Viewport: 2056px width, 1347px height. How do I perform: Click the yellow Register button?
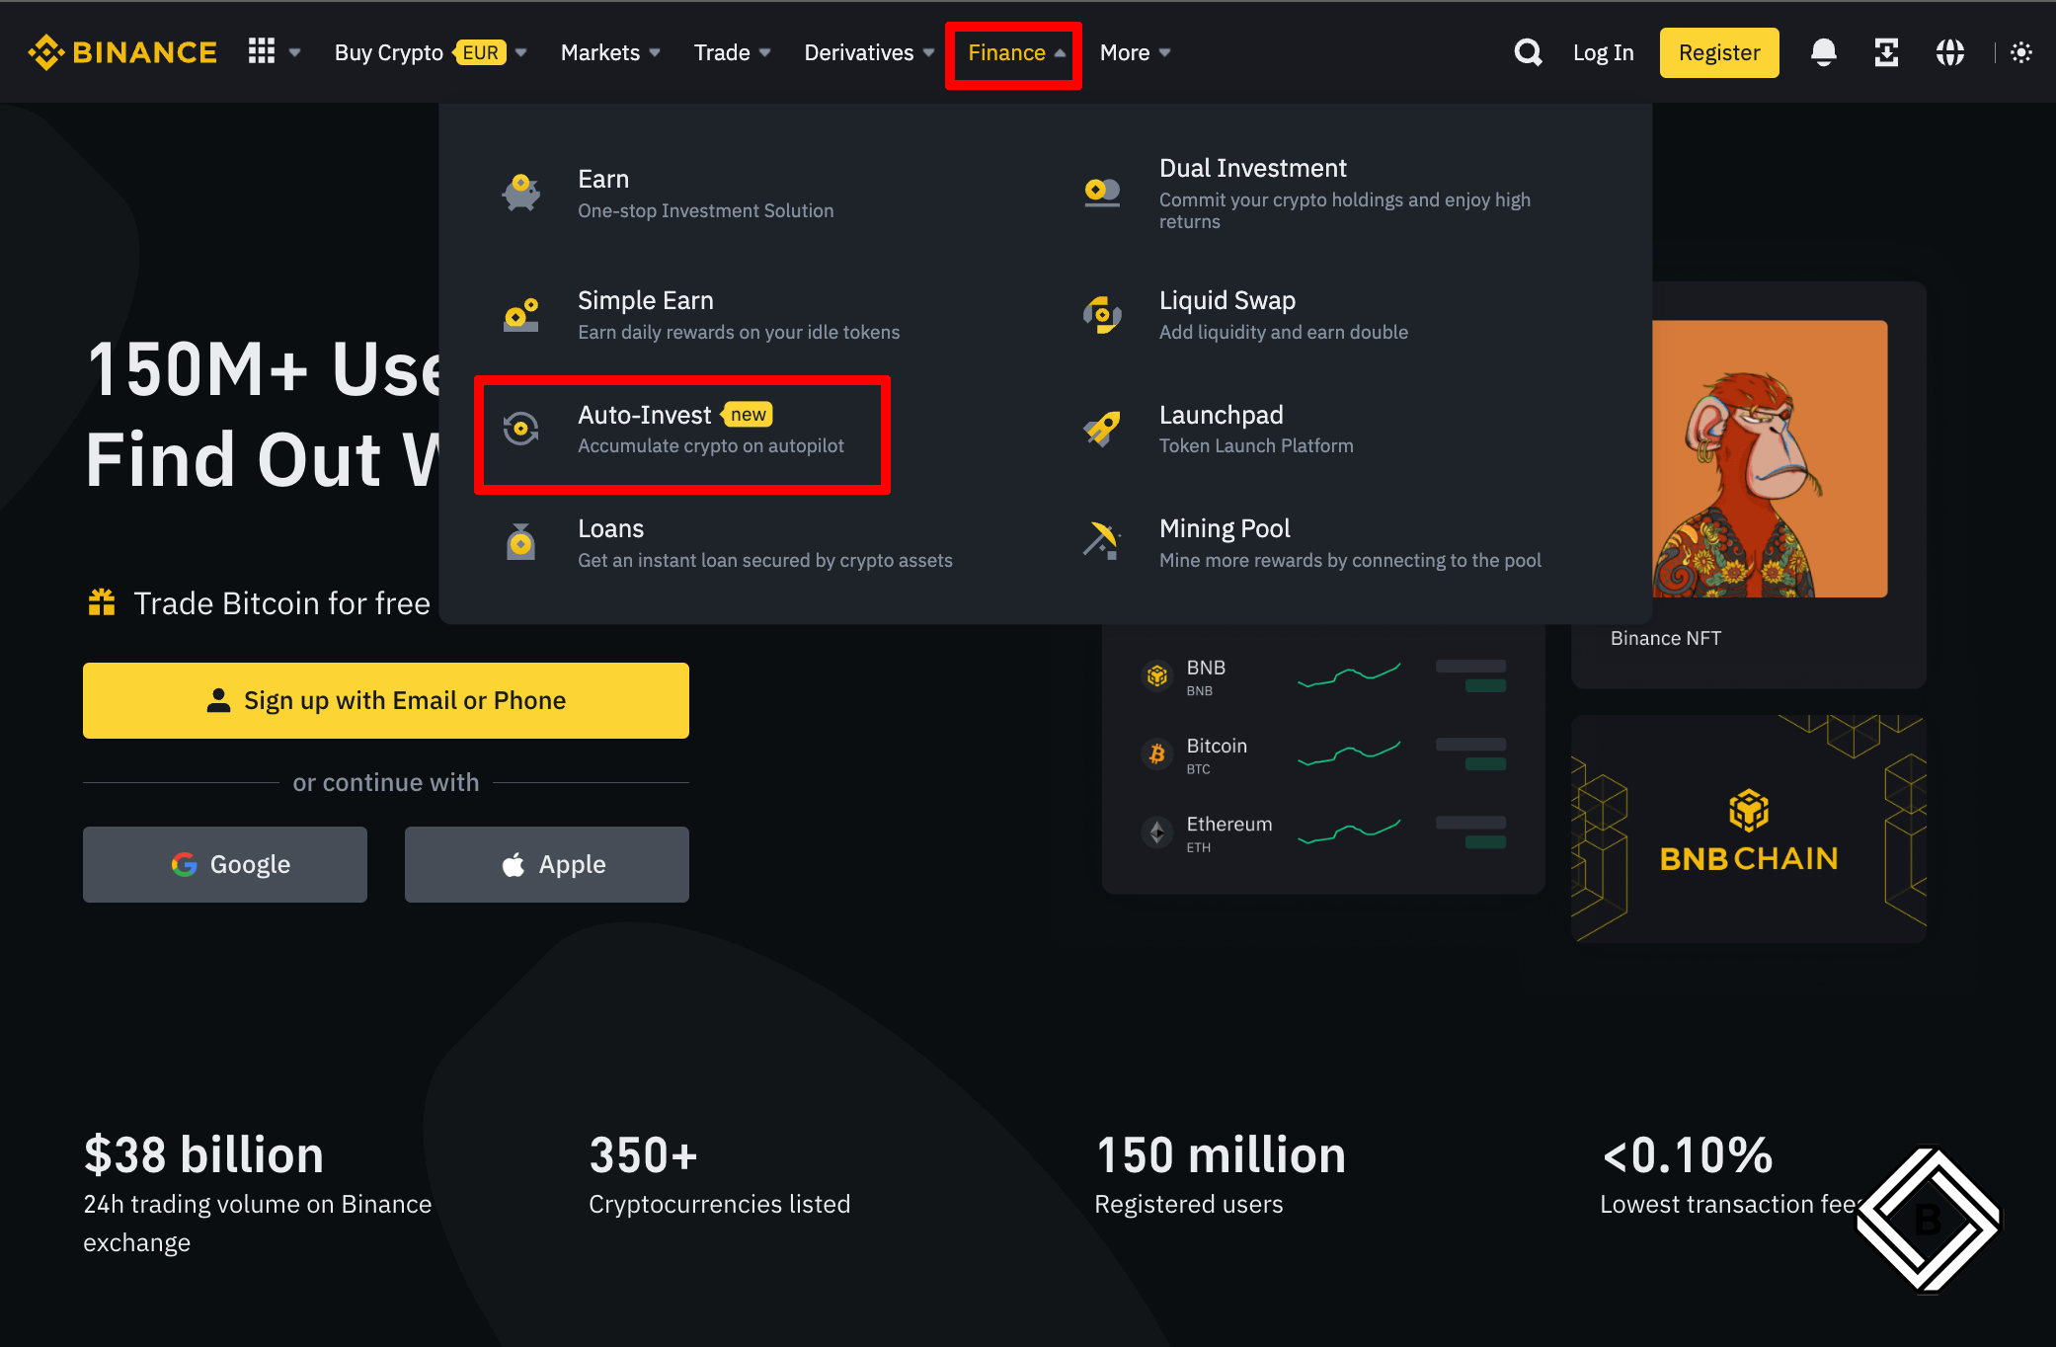(x=1718, y=52)
